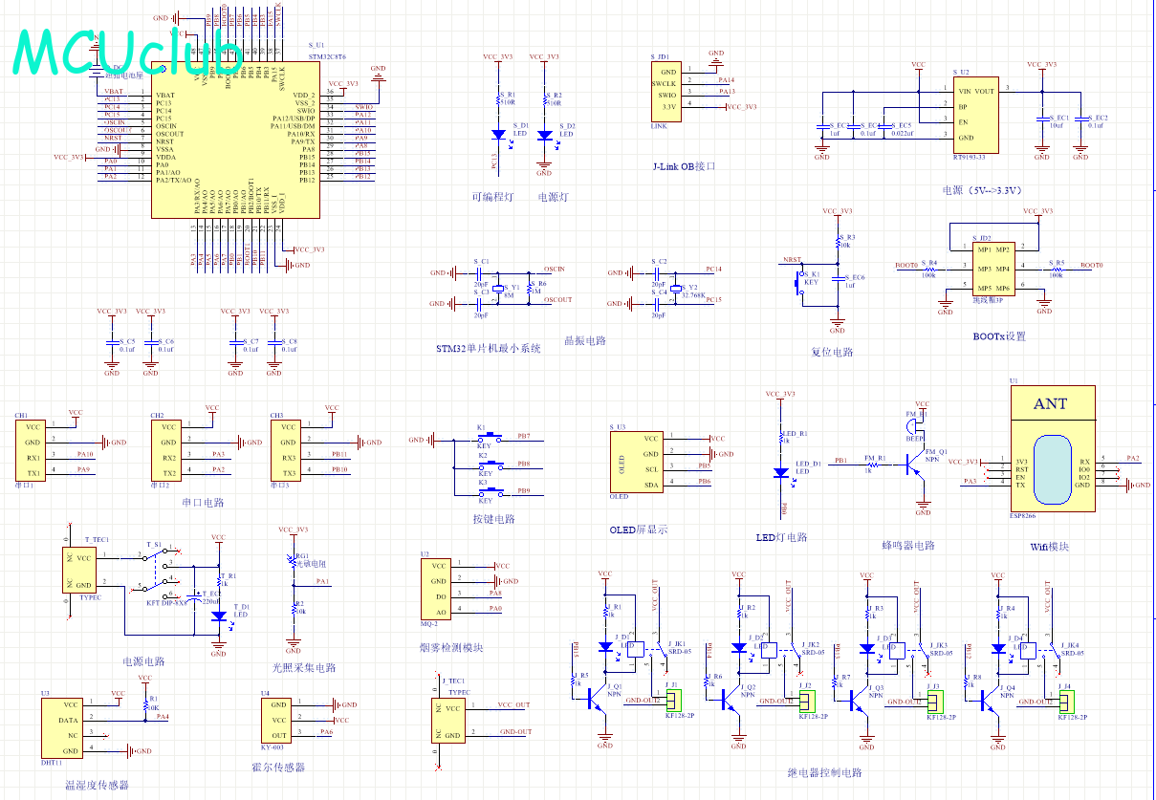
Task: Select the S_K1 reset KEY switch
Action: [801, 282]
